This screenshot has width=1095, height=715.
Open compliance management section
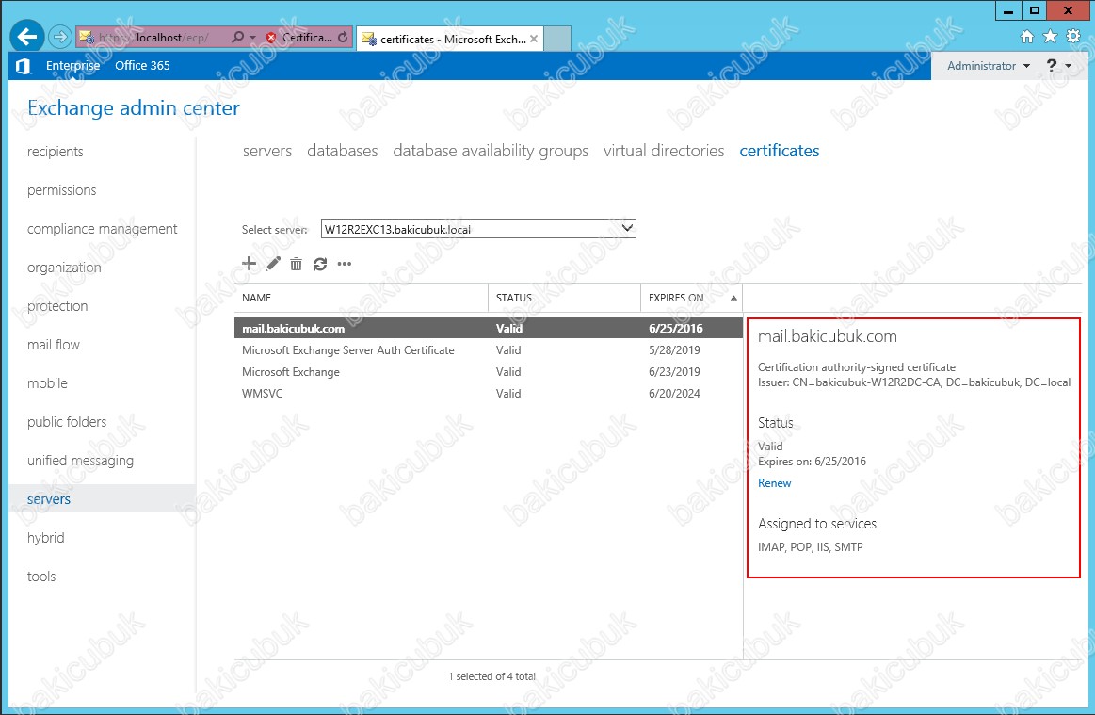[102, 229]
